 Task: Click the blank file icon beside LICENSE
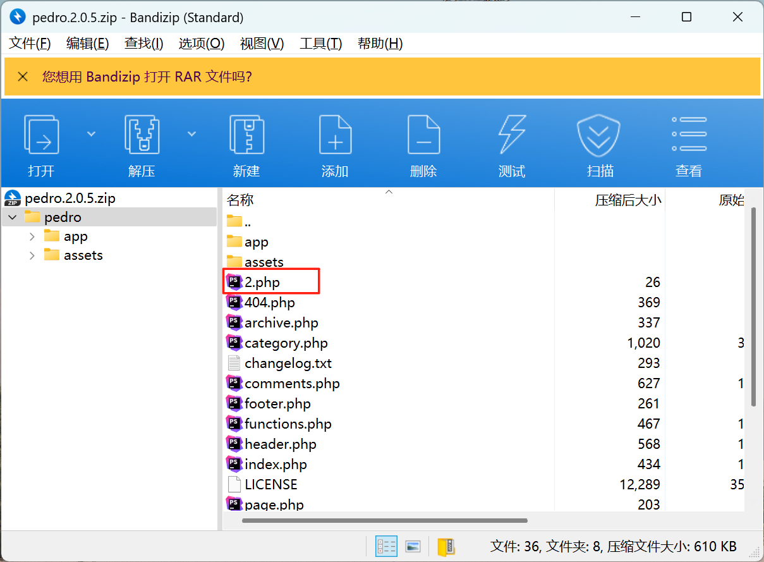(234, 484)
